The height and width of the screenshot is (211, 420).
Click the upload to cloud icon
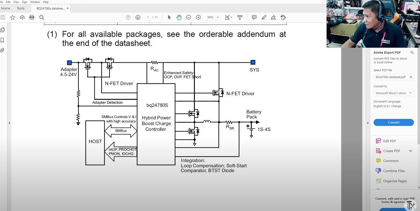[x=22, y=17]
